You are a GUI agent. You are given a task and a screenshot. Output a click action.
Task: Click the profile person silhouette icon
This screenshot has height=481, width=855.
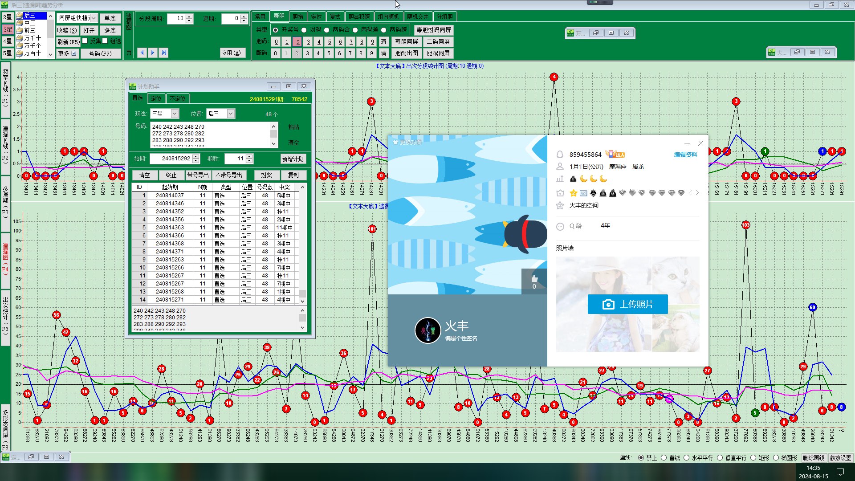560,167
